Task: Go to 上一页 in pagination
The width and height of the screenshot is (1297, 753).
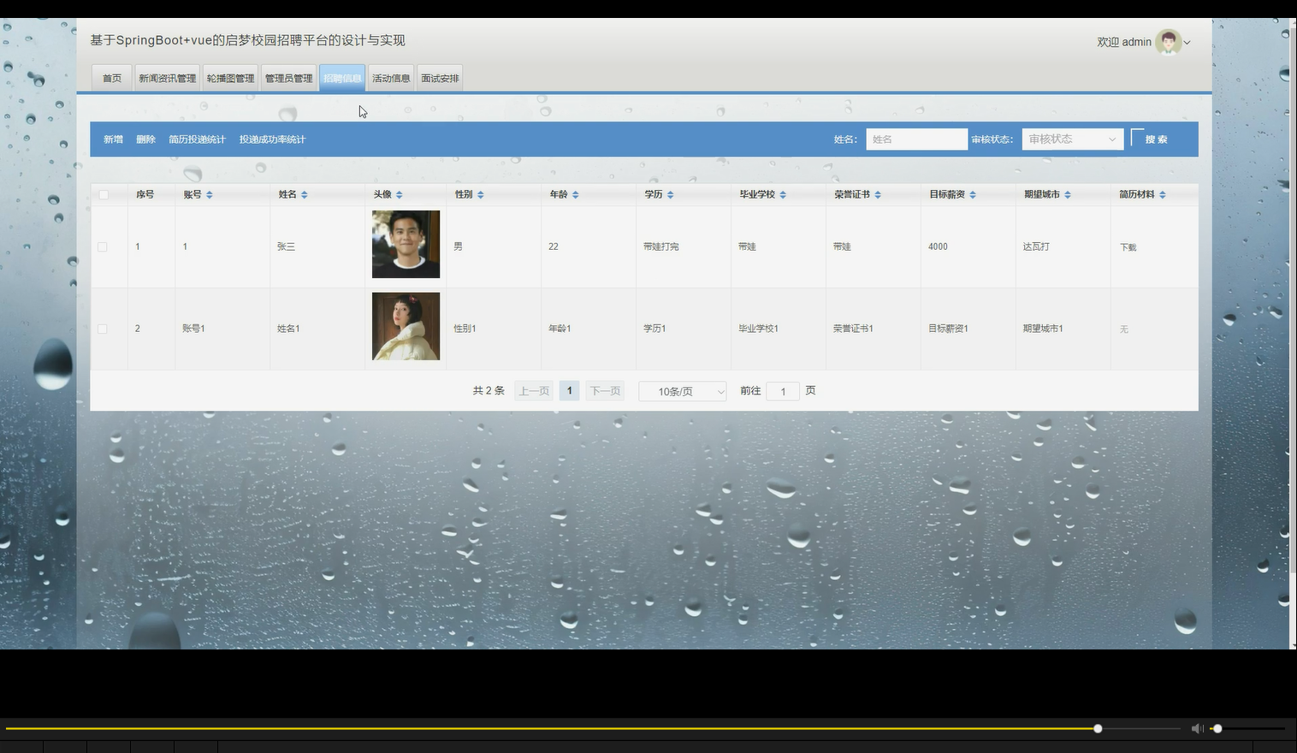Action: point(534,391)
